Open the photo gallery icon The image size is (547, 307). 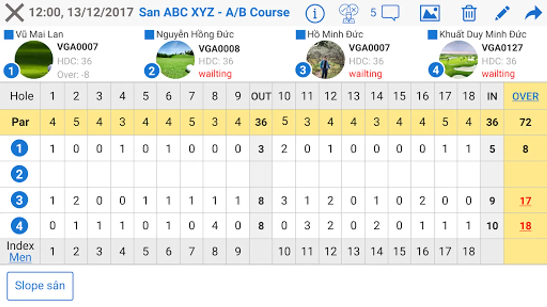[430, 13]
